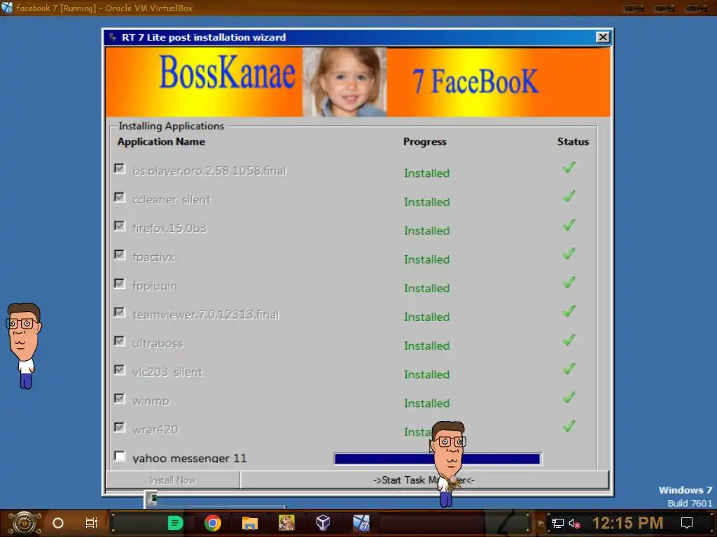The height and width of the screenshot is (537, 717).
Task: Open File Explorer from the taskbar
Action: coord(250,523)
